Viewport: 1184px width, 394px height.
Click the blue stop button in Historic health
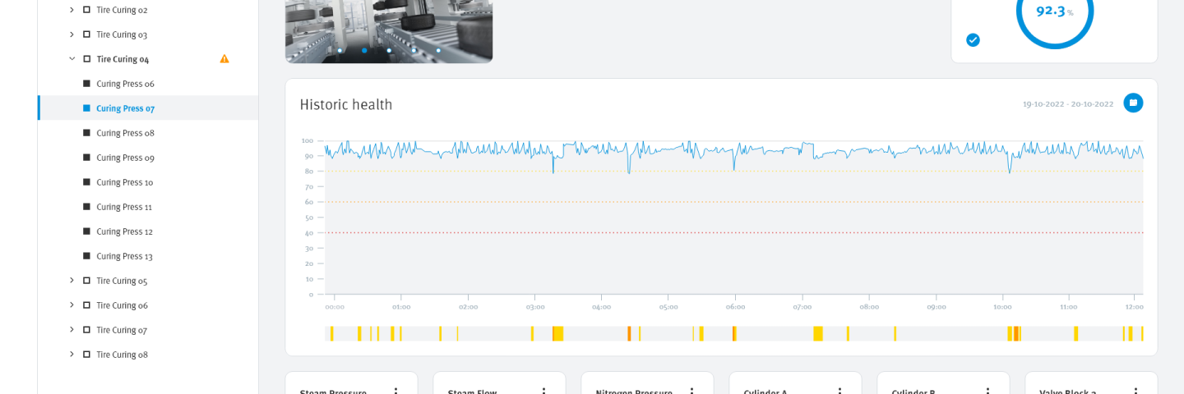coord(1133,103)
